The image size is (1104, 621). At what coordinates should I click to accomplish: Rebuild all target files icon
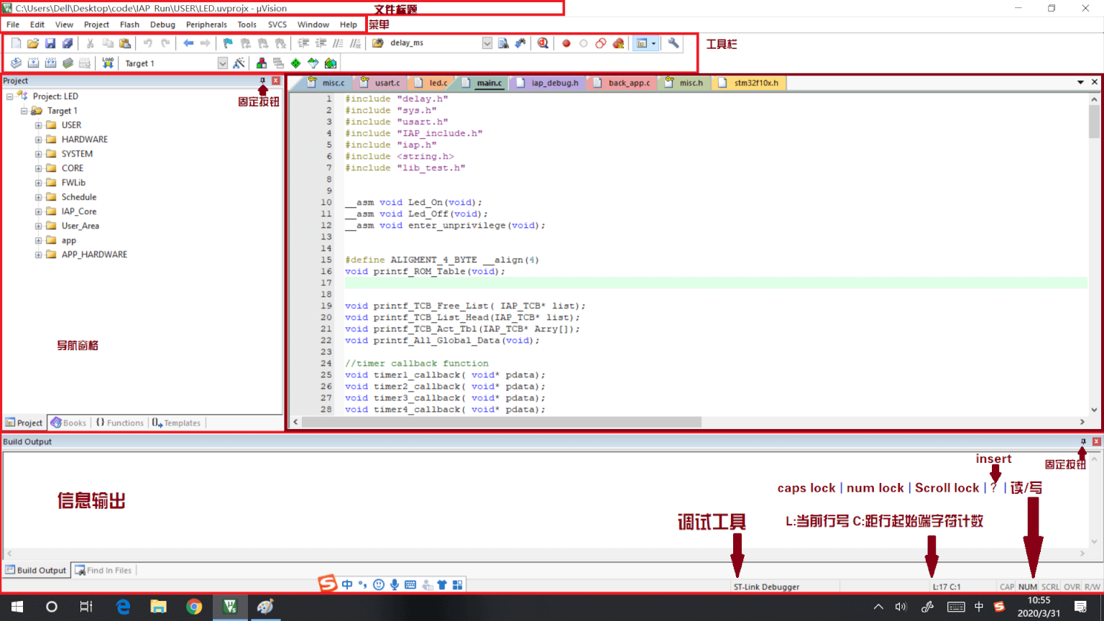coord(50,63)
